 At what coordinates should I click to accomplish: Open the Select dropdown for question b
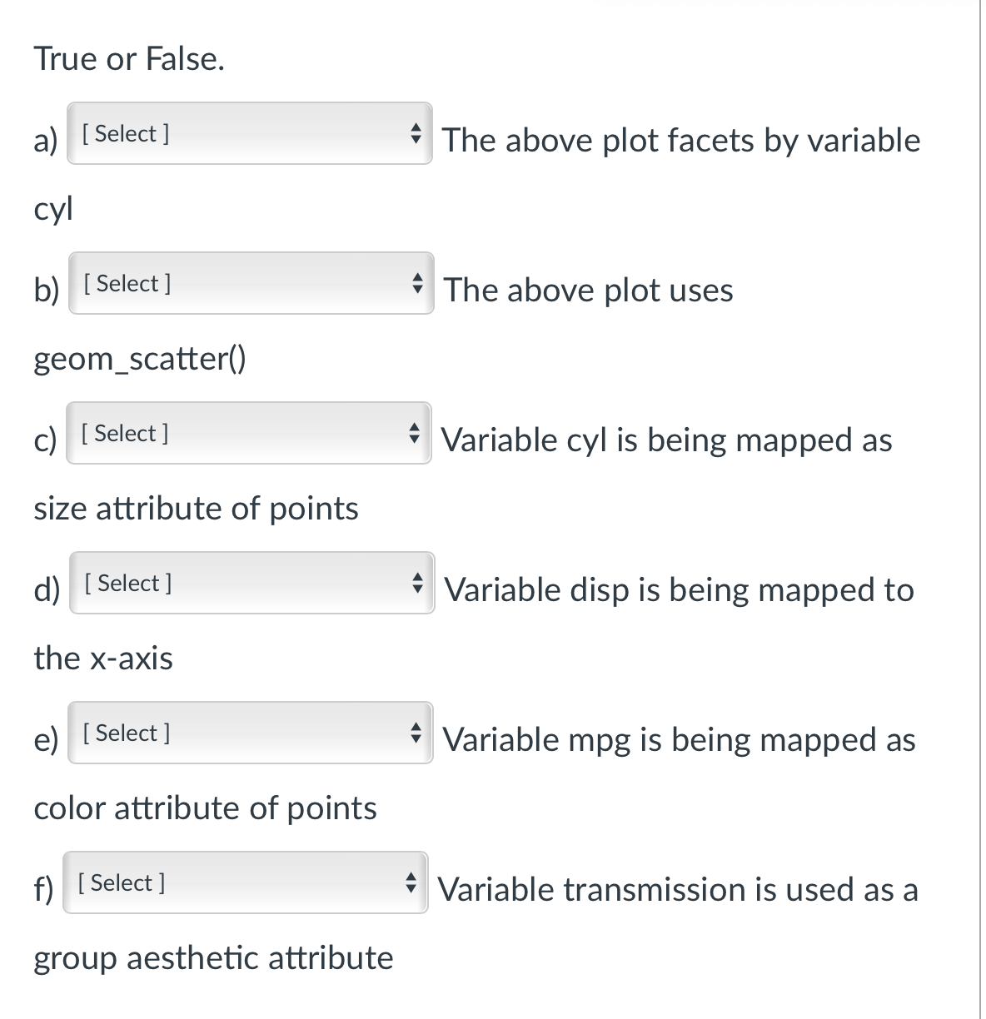coord(251,283)
